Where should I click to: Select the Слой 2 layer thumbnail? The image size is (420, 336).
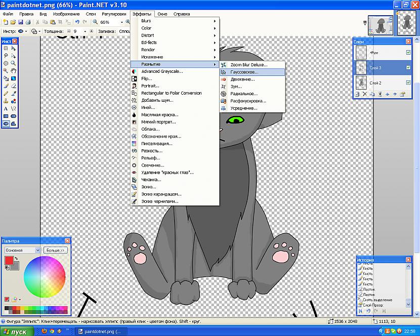click(361, 83)
